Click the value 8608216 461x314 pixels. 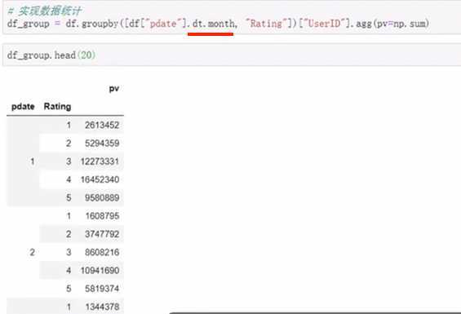[x=102, y=252]
